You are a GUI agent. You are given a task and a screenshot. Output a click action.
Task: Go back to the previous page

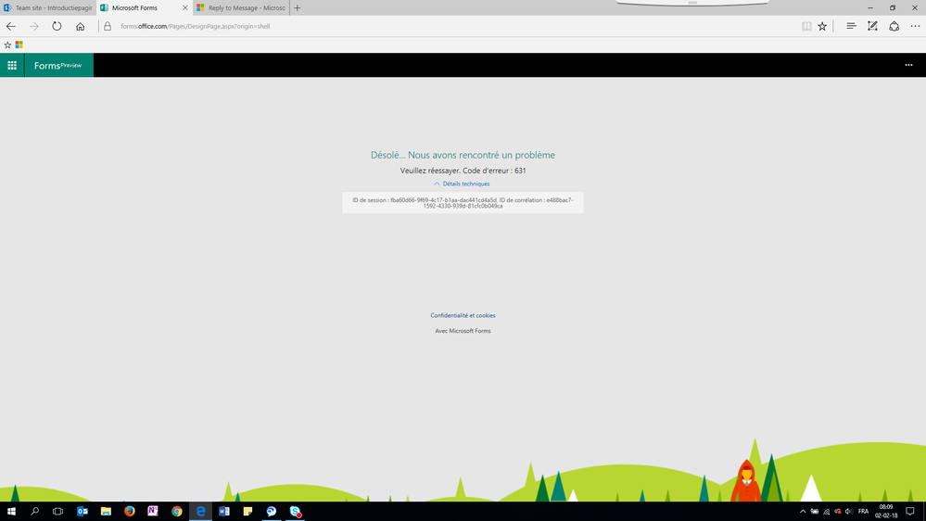point(10,26)
